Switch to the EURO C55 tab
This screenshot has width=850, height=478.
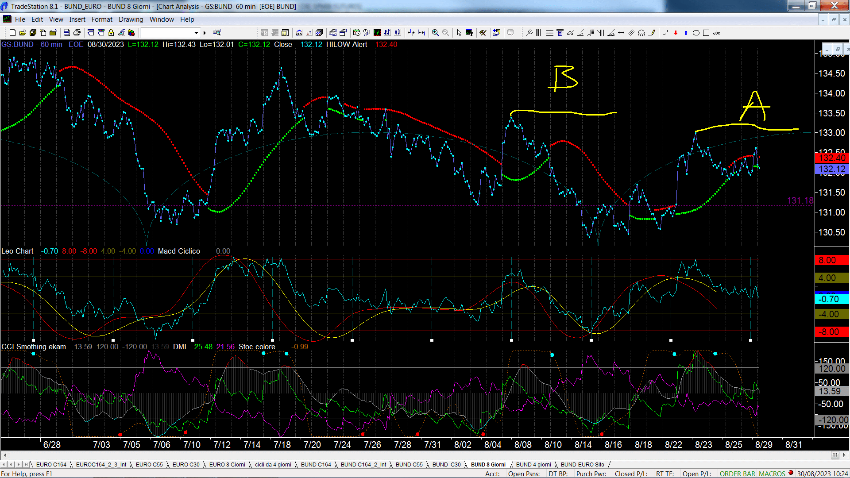point(149,464)
